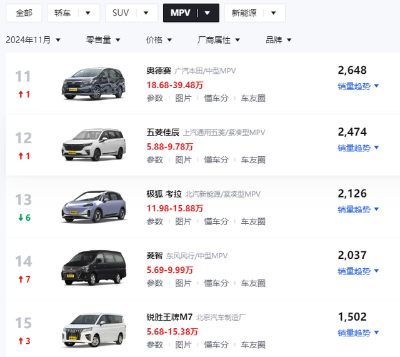This screenshot has width=400, height=357.
Task: Open the 奥德赛 car photo
Action: click(94, 83)
